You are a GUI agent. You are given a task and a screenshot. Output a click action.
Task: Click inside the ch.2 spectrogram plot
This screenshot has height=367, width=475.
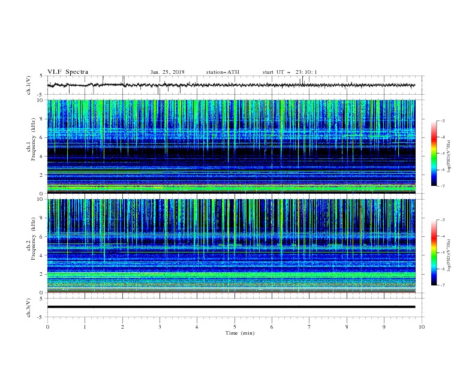(231, 246)
